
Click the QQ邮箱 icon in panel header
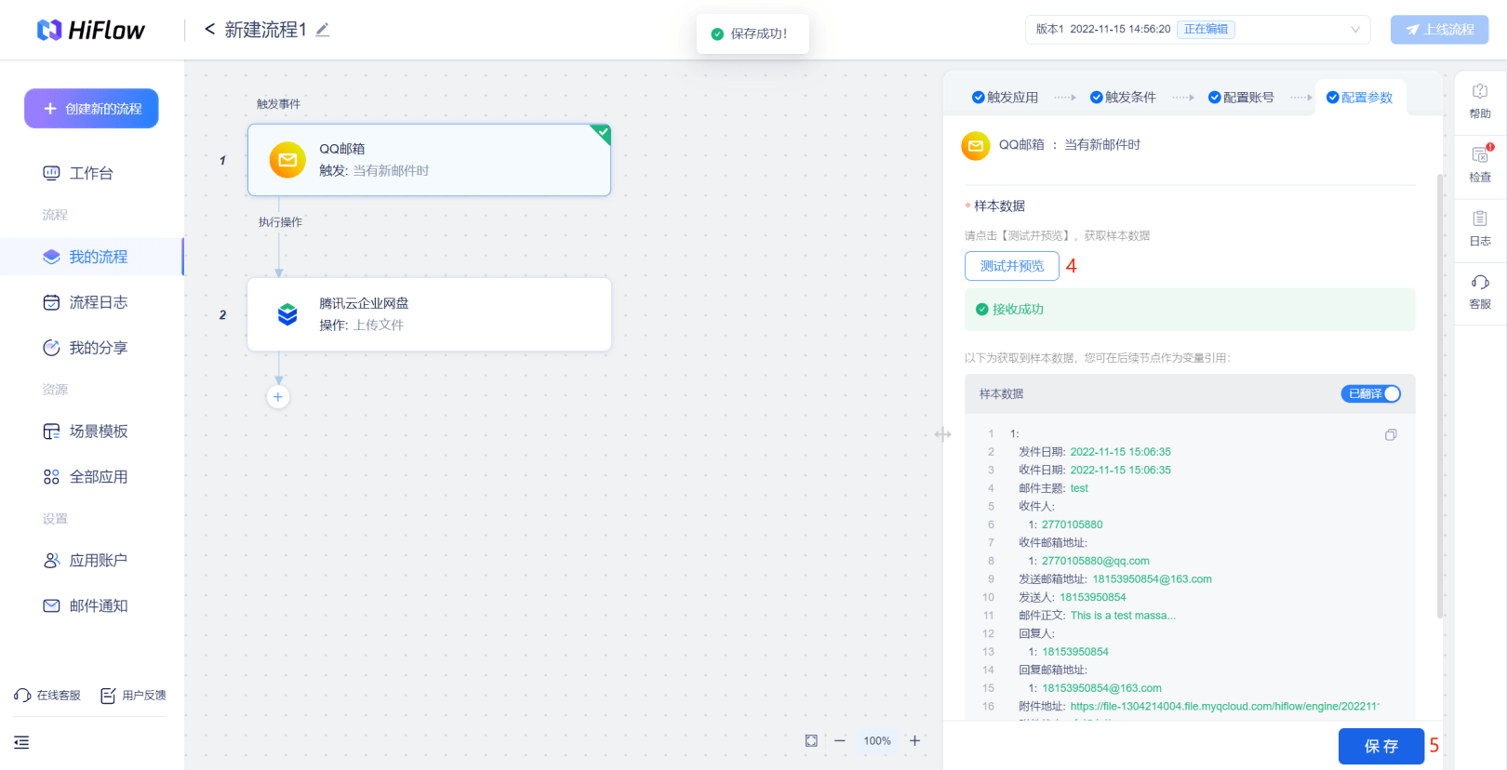click(976, 146)
